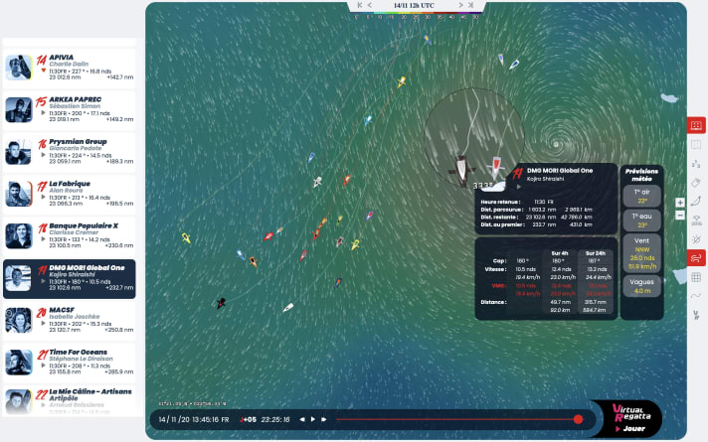Screen dimensions: 708x442
Task: Select the Prysmian Group skipper card
Action: pyautogui.click(x=69, y=152)
